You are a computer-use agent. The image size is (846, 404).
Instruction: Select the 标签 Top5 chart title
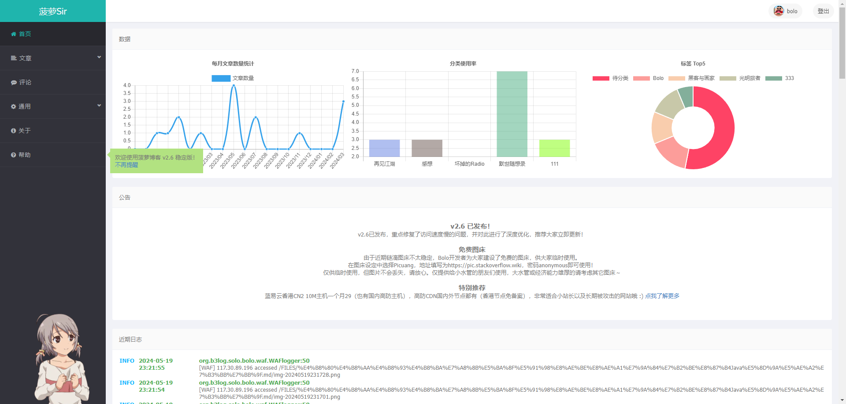(693, 64)
